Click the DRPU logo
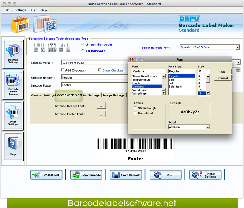Screen dimensions: 244x208 pos(189,18)
